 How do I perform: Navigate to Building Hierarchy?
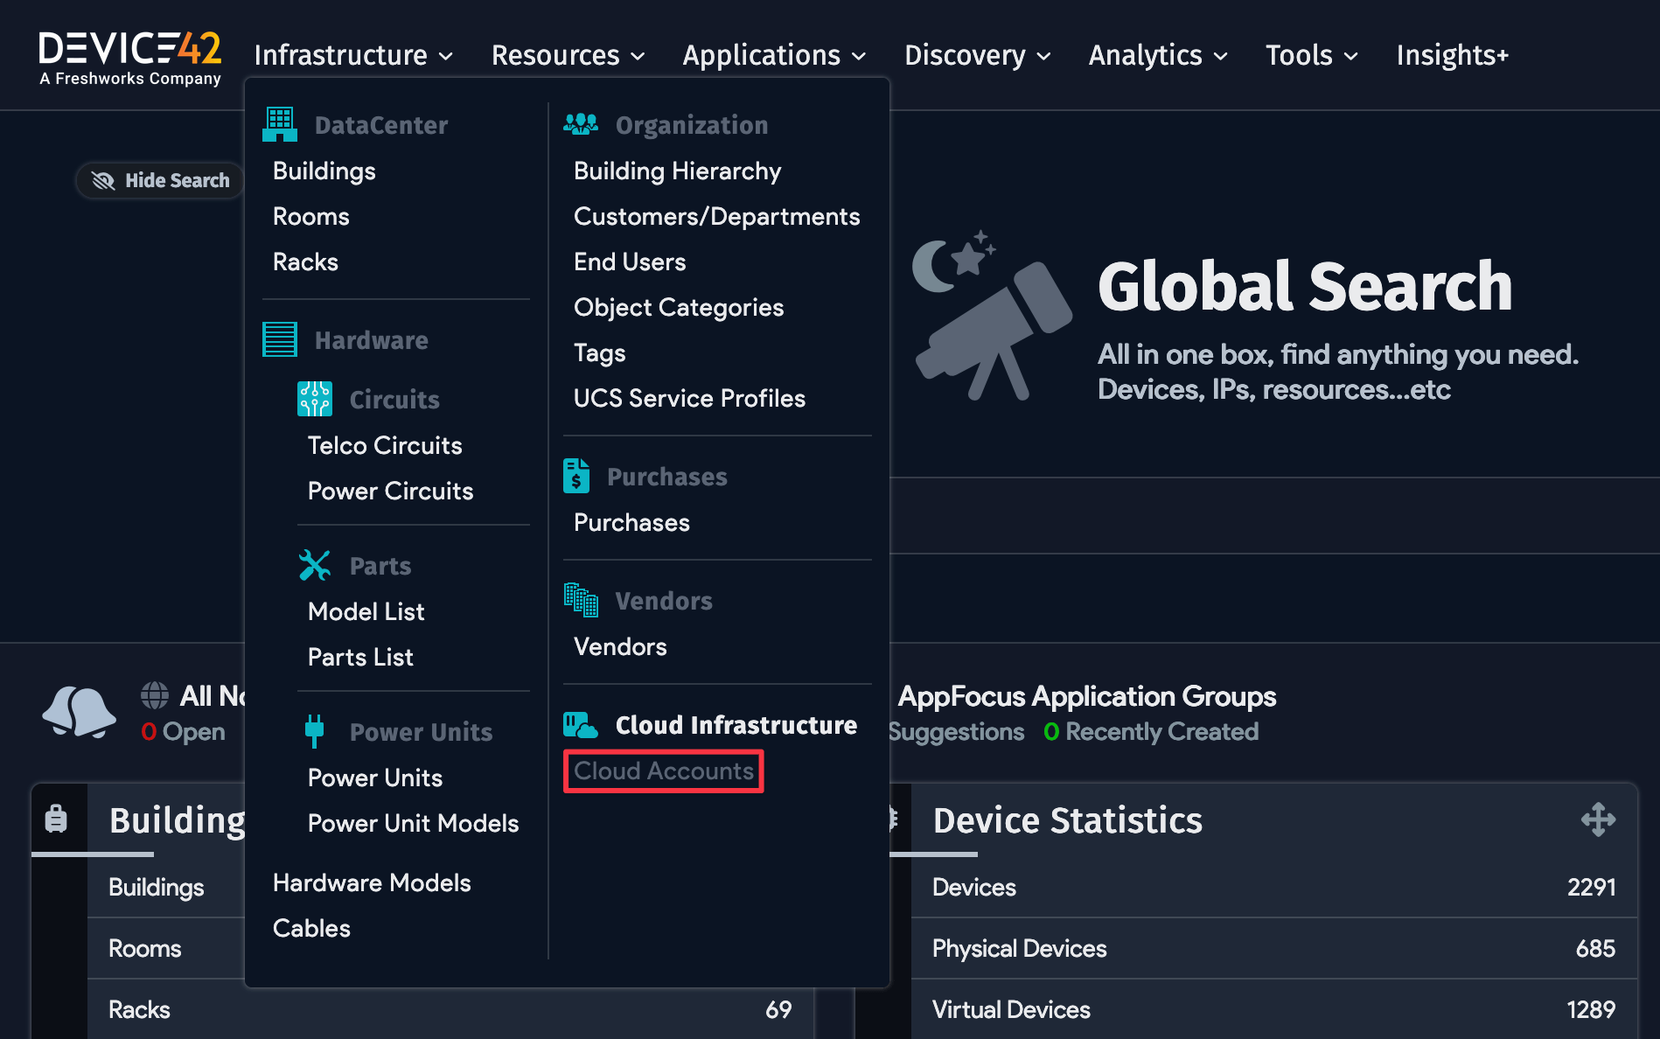678,171
